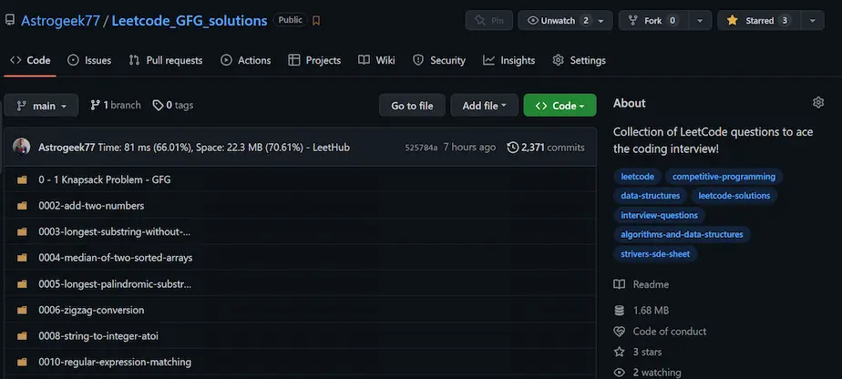Open the 0004-median-of-two-sorted-arrays folder
This screenshot has height=379, width=842.
tap(116, 258)
